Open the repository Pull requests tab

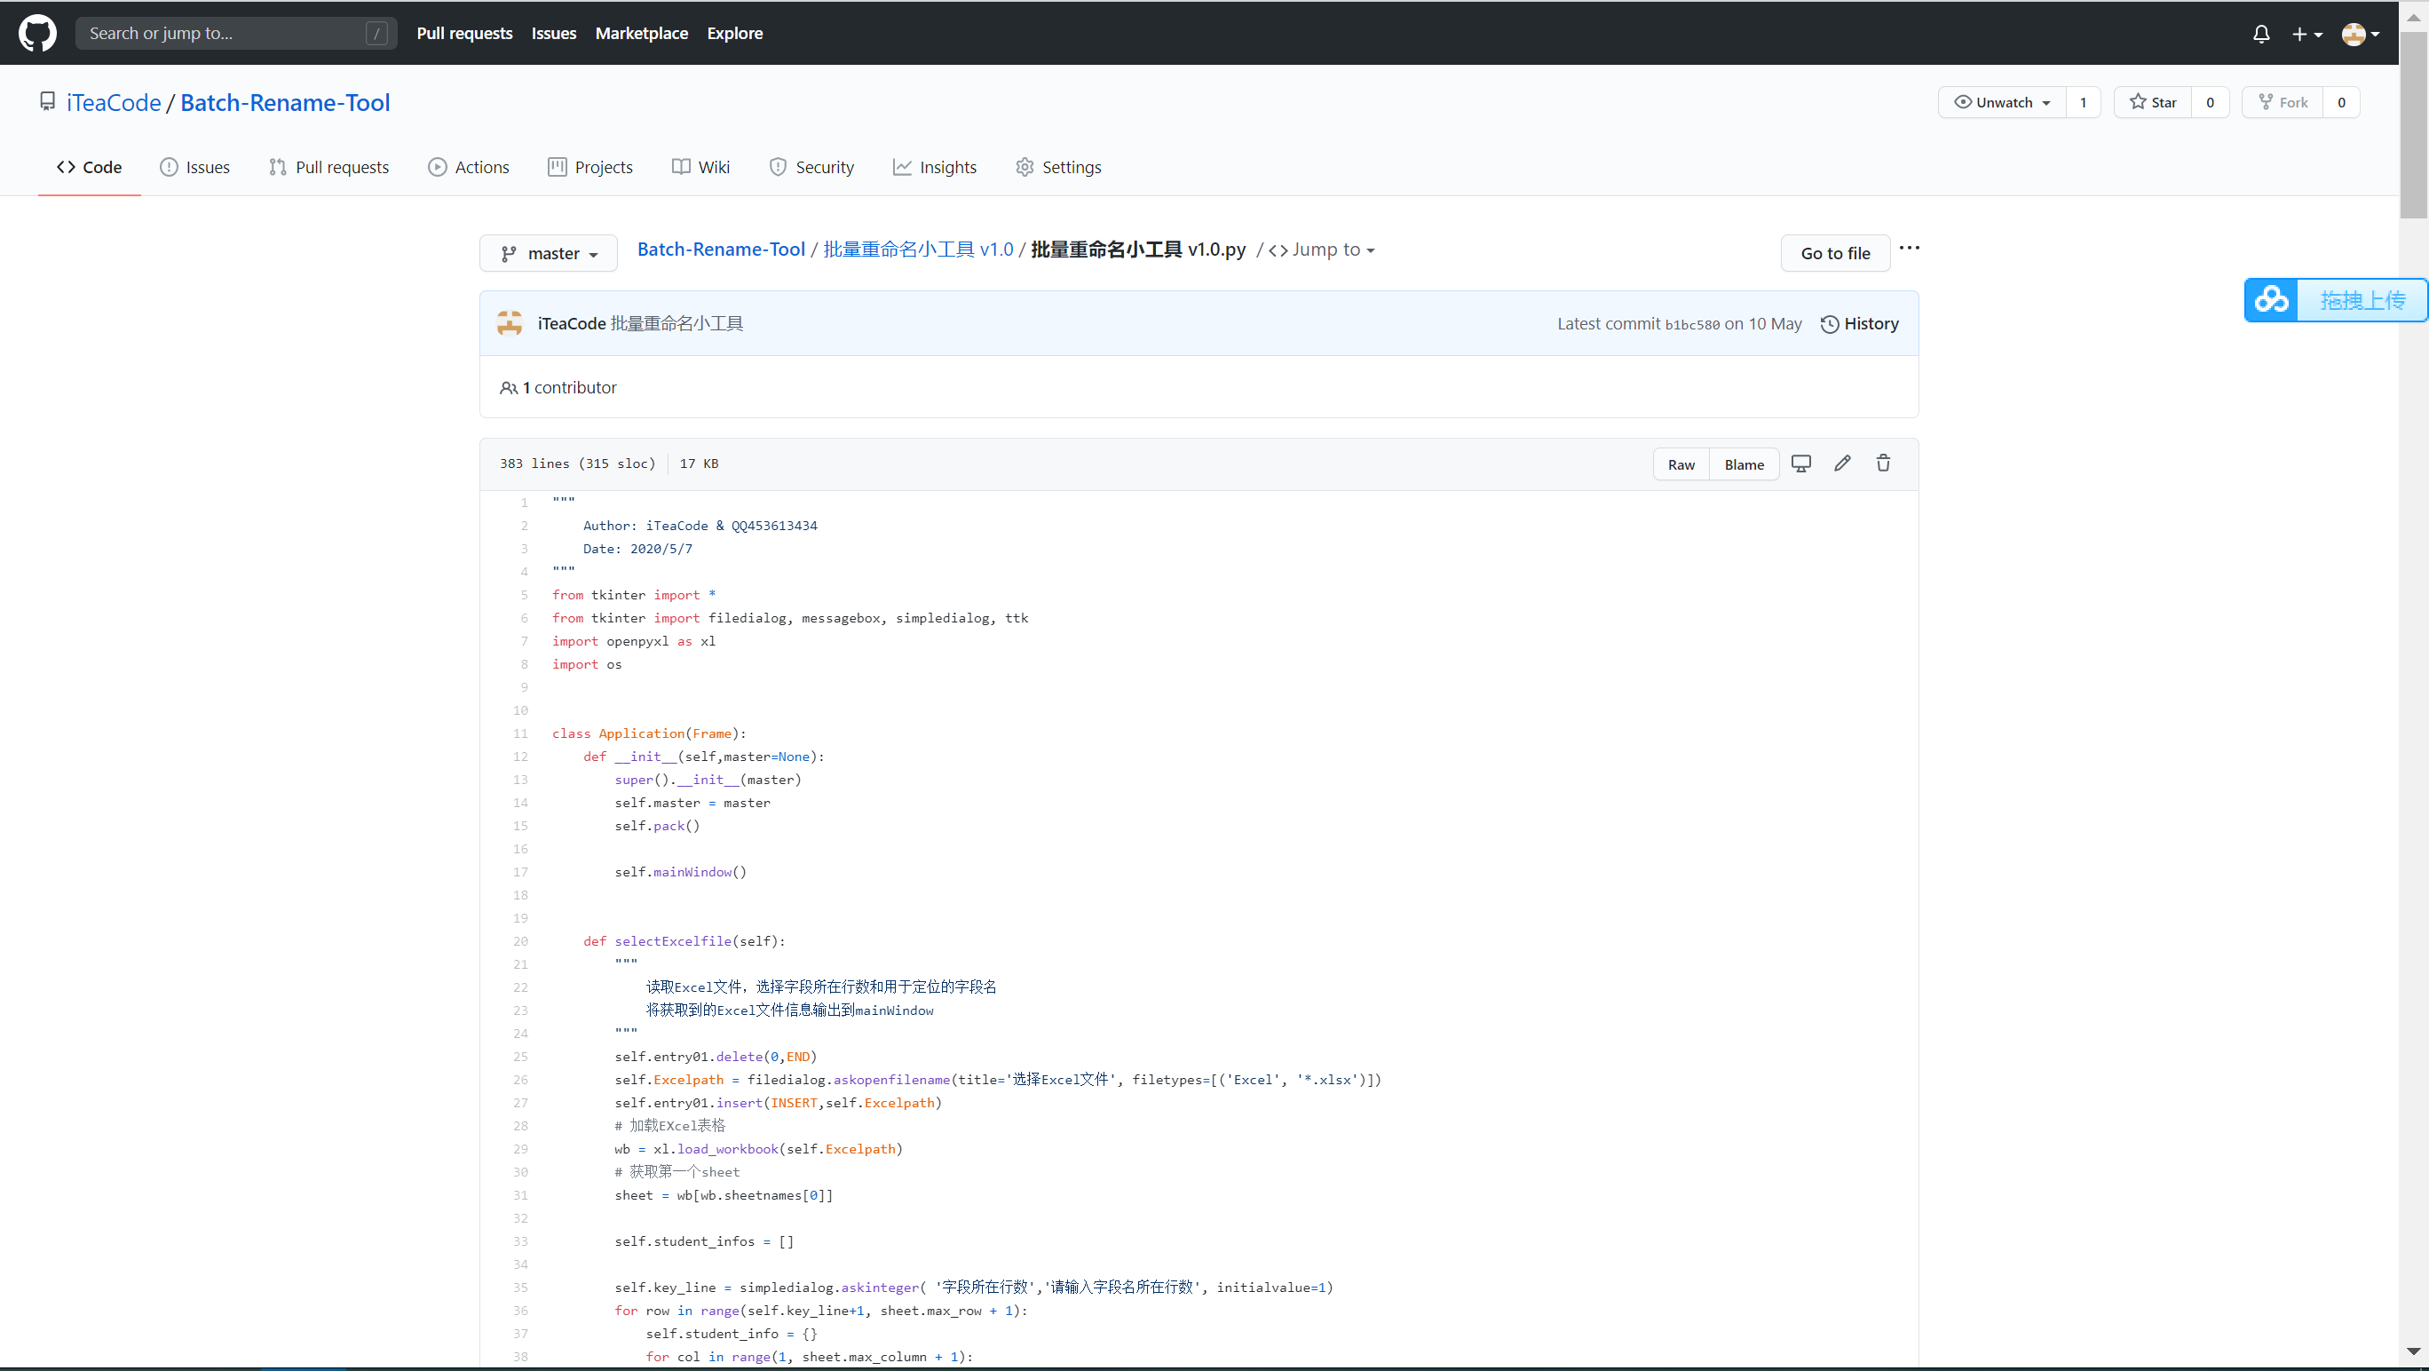329,167
